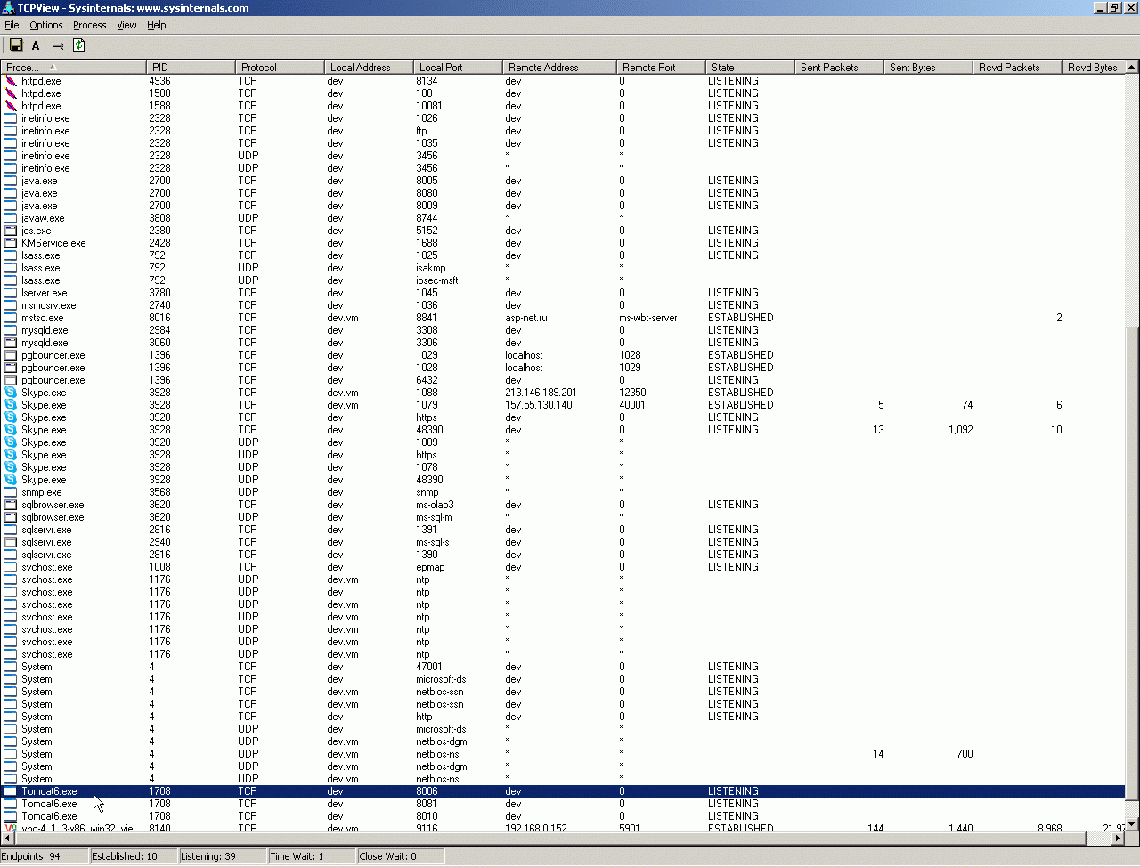Toggle the show unconnected endpoints toolbar icon
The image size is (1140, 867).
(57, 45)
